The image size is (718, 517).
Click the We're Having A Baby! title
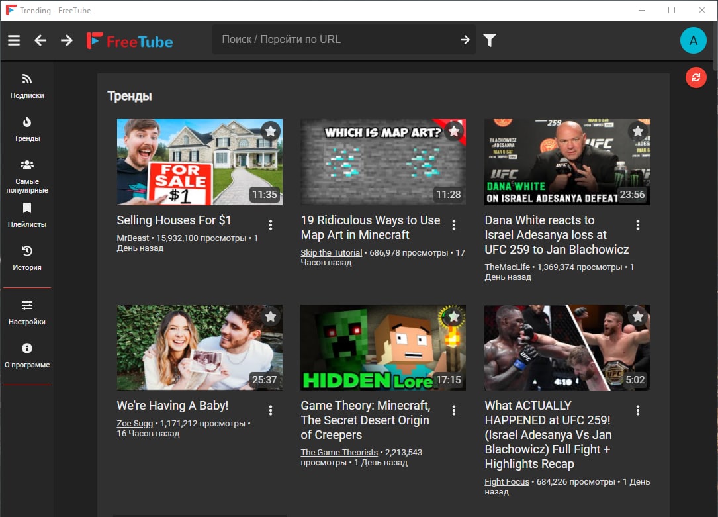173,406
